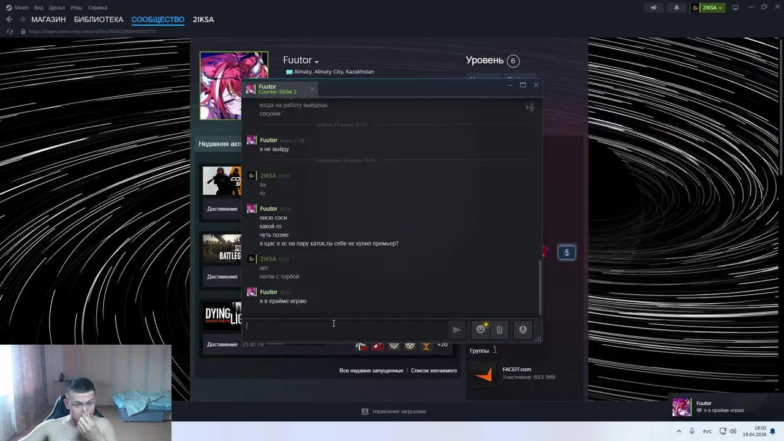Expand the Fuutor name history dropdown
The height and width of the screenshot is (441, 784).
(317, 62)
